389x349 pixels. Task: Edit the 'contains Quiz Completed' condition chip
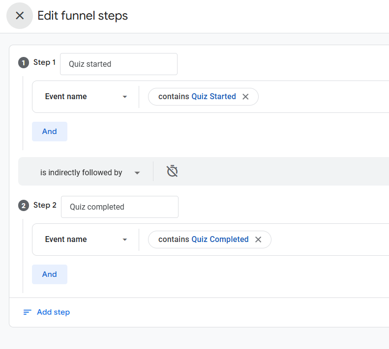[x=203, y=240]
